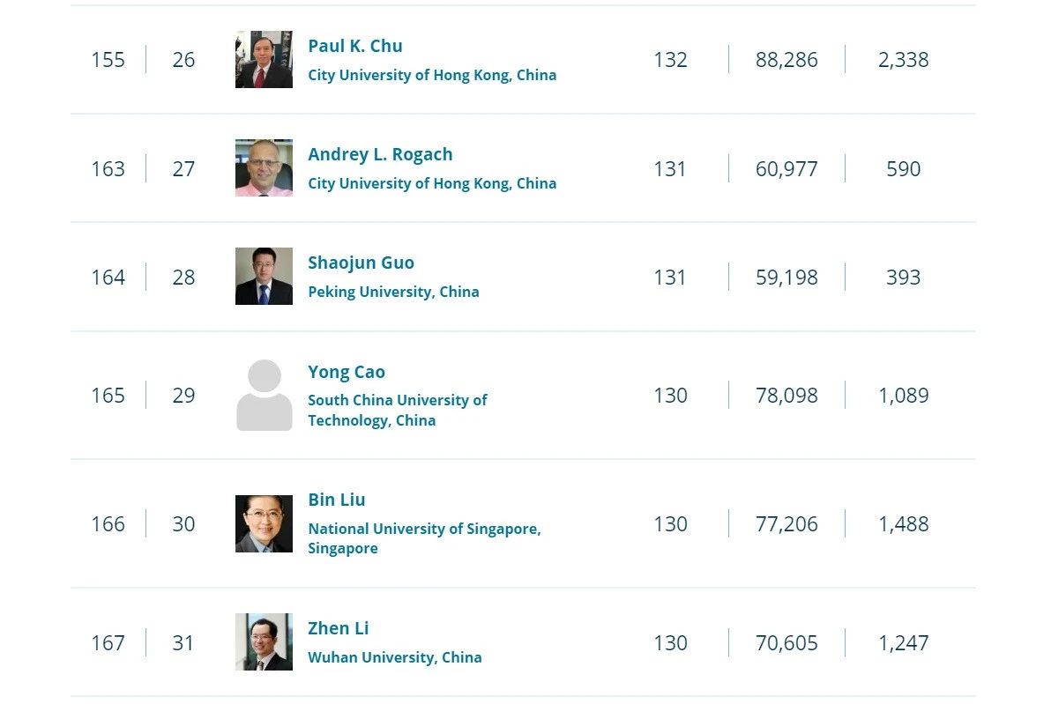Open the Wuhan University, China link

[395, 658]
